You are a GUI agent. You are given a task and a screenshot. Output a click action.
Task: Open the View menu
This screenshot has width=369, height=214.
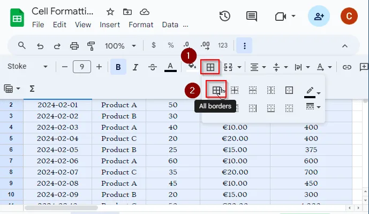83,25
